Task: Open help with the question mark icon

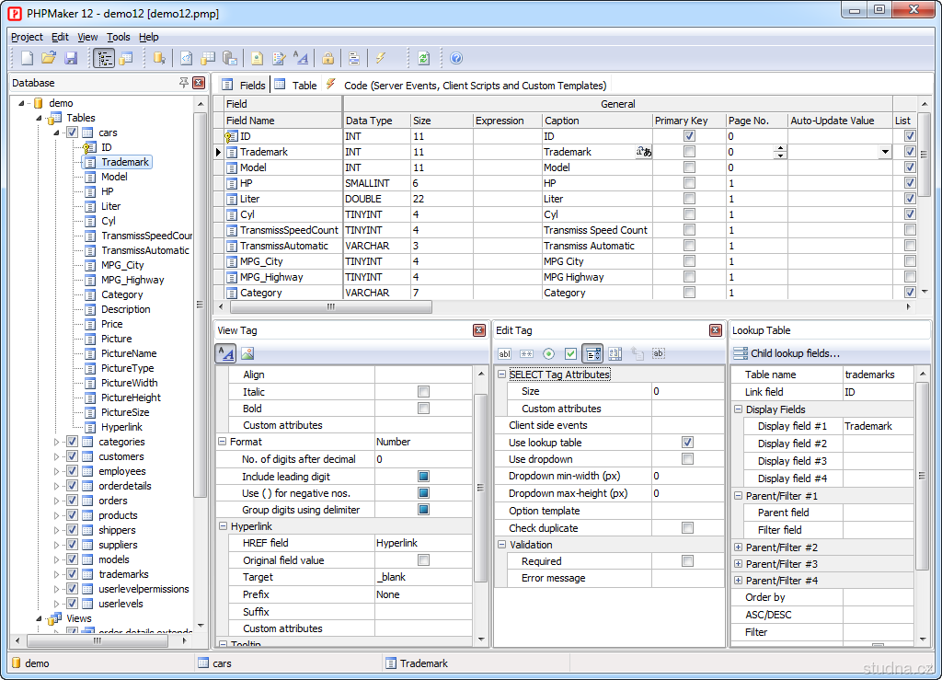Action: pos(456,58)
